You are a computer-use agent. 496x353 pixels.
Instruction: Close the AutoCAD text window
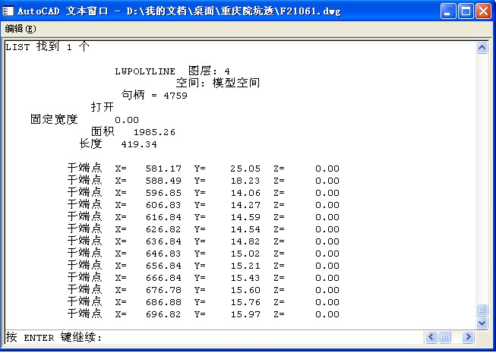(484, 11)
